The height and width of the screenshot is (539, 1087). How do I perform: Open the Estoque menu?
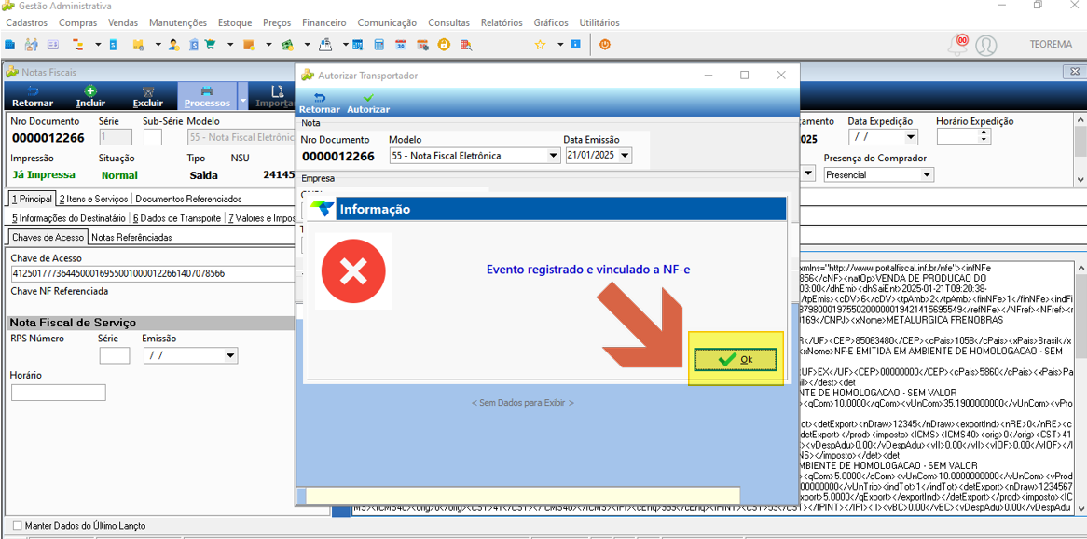pyautogui.click(x=235, y=23)
